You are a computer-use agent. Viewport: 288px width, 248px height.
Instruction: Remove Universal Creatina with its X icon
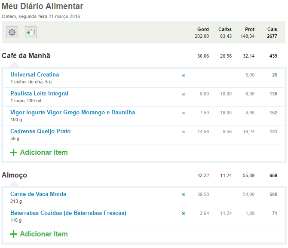(183, 75)
